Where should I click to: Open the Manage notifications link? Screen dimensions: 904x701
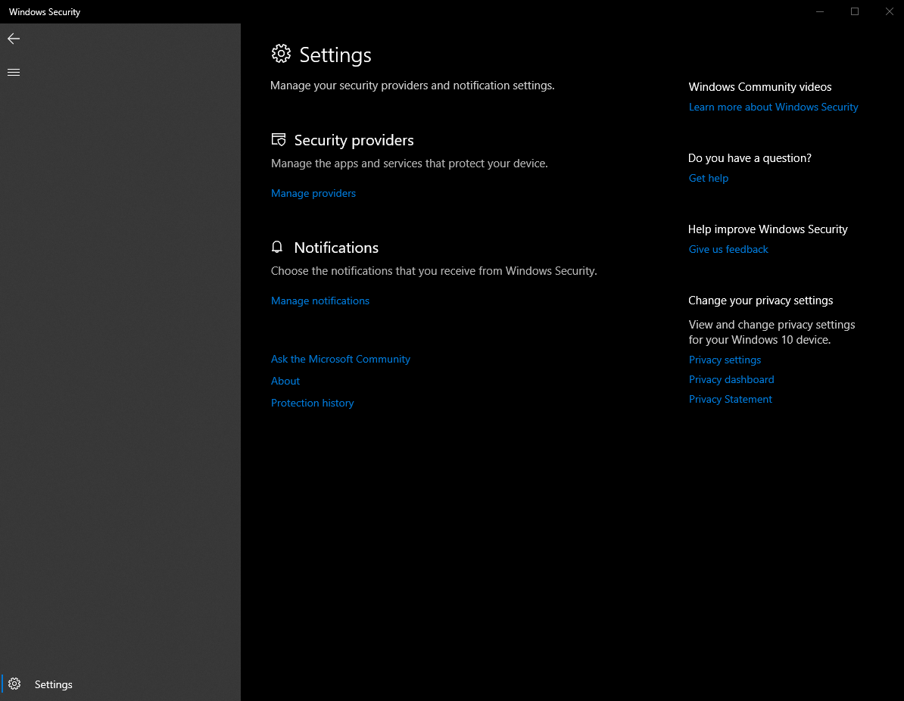pos(320,301)
